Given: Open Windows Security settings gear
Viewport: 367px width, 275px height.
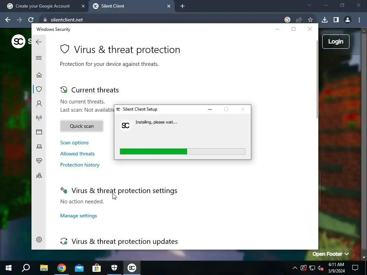Looking at the screenshot, I should [x=39, y=240].
